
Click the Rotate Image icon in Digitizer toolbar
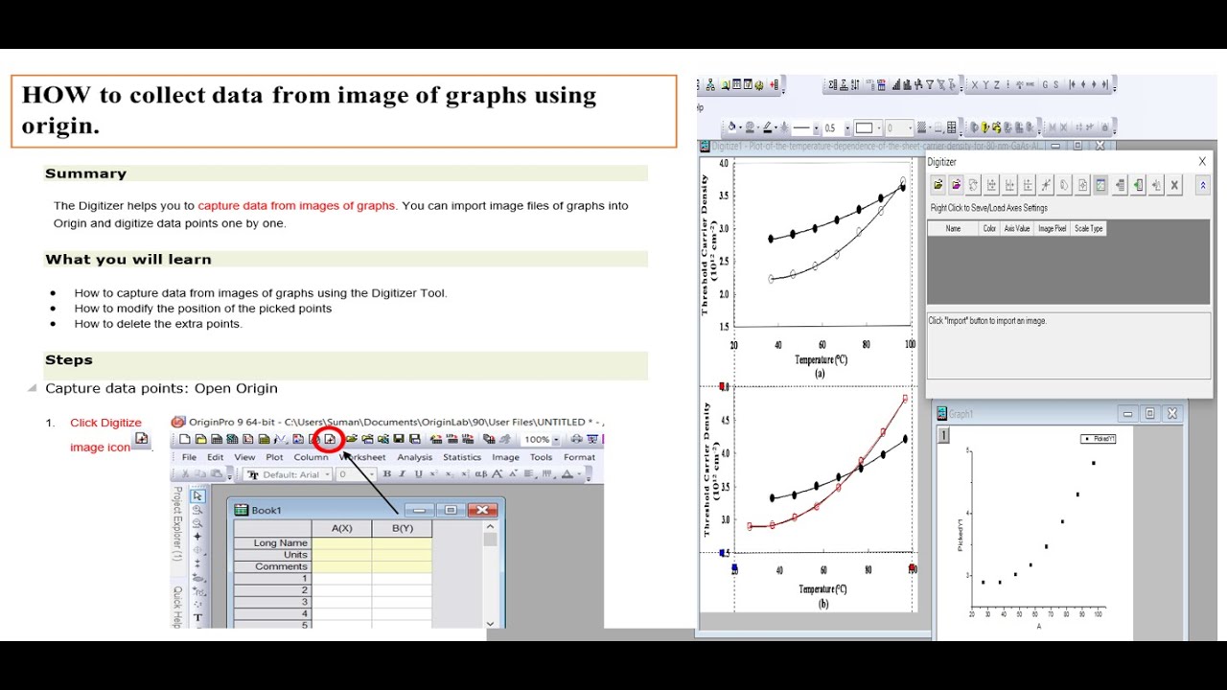tap(974, 185)
